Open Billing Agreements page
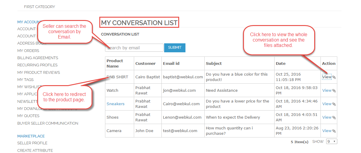 [38, 58]
